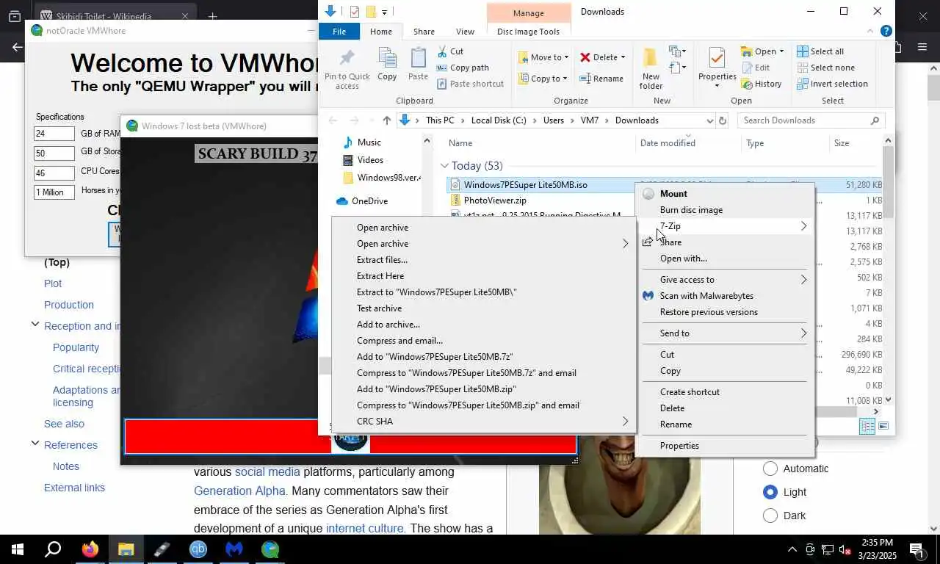This screenshot has width=940, height=564.
Task: Open the Delete dropdown arrow in the ribbon
Action: coord(623,57)
